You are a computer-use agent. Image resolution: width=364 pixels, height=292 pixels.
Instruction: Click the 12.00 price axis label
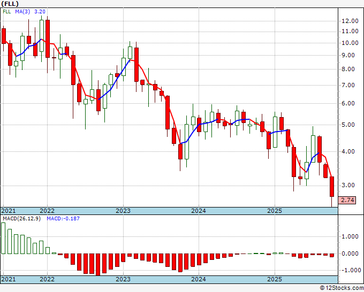(x=350, y=21)
